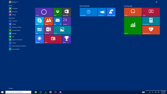Open the Search tile with the circle

click(44, 12)
